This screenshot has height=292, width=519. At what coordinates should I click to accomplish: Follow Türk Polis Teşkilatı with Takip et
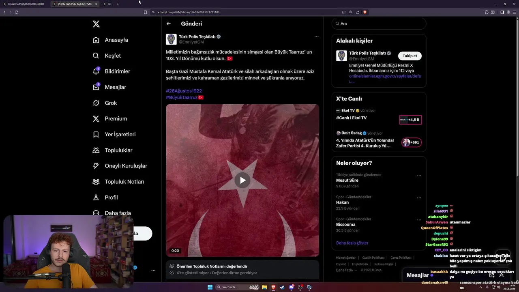(x=410, y=56)
